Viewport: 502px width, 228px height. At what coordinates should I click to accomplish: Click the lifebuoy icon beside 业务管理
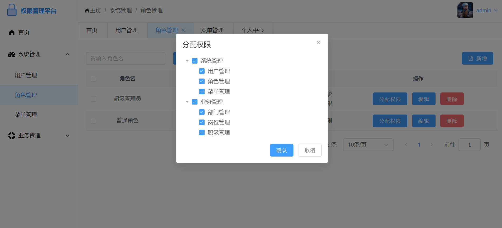tap(12, 136)
